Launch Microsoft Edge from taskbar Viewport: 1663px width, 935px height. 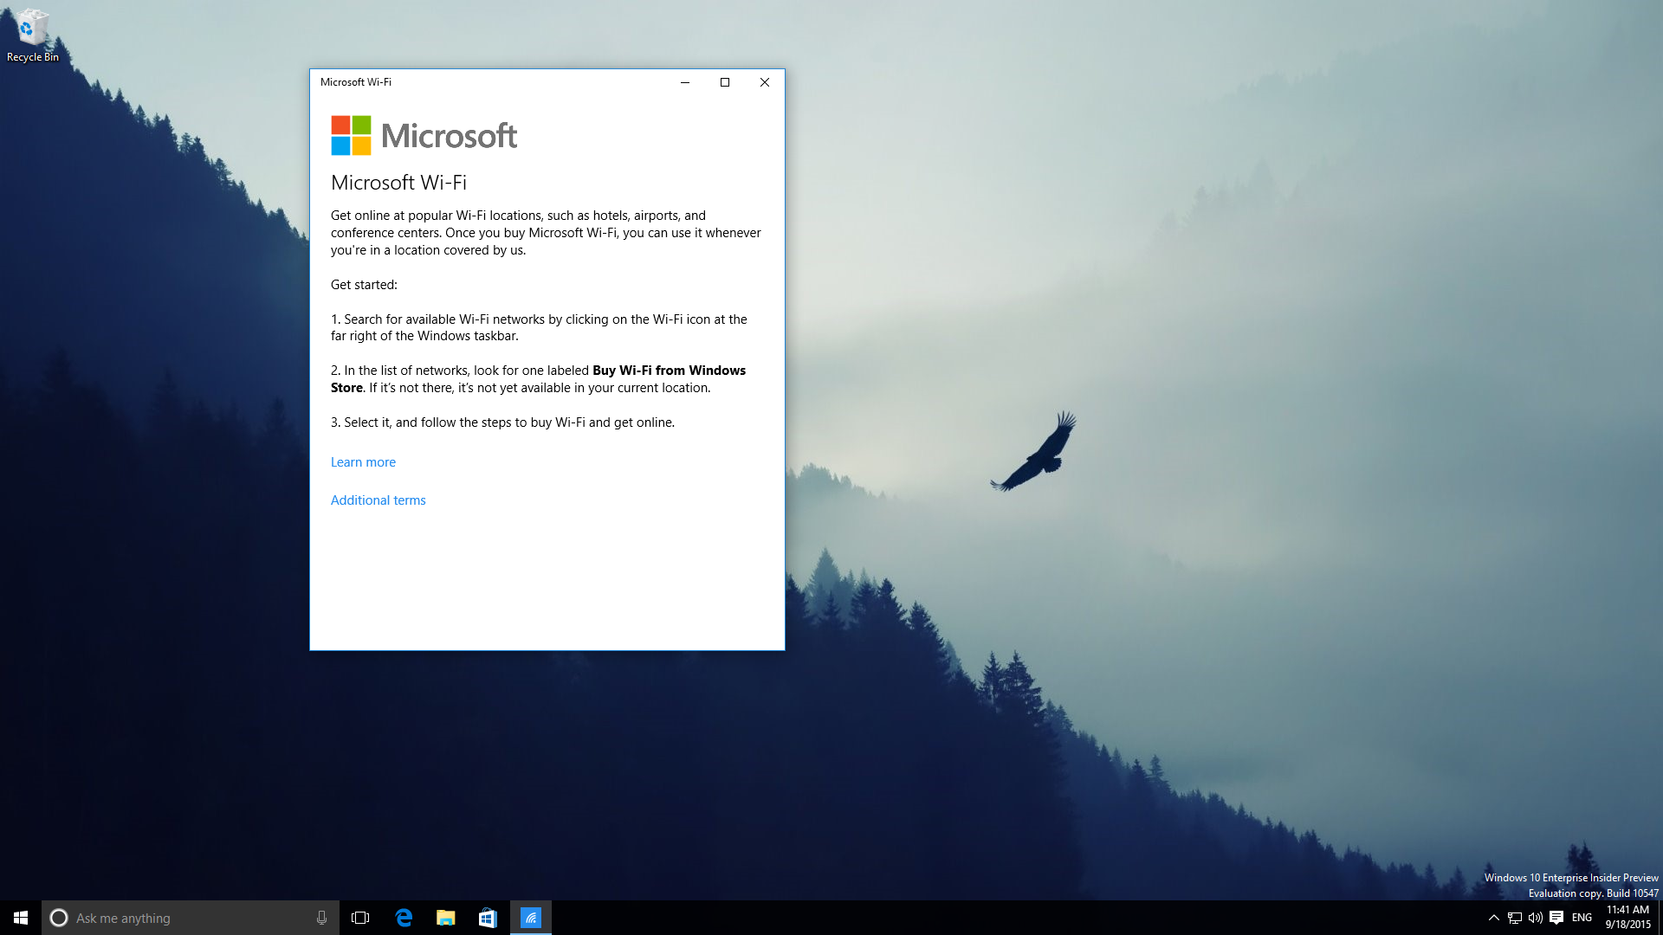[x=404, y=918]
